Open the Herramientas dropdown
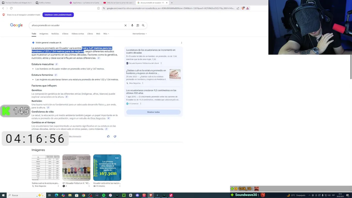The height and width of the screenshot is (198, 352). tap(139, 34)
